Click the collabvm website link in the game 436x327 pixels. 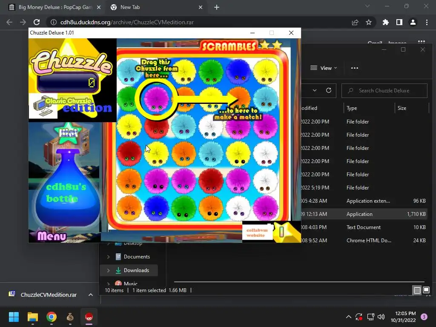(x=257, y=232)
